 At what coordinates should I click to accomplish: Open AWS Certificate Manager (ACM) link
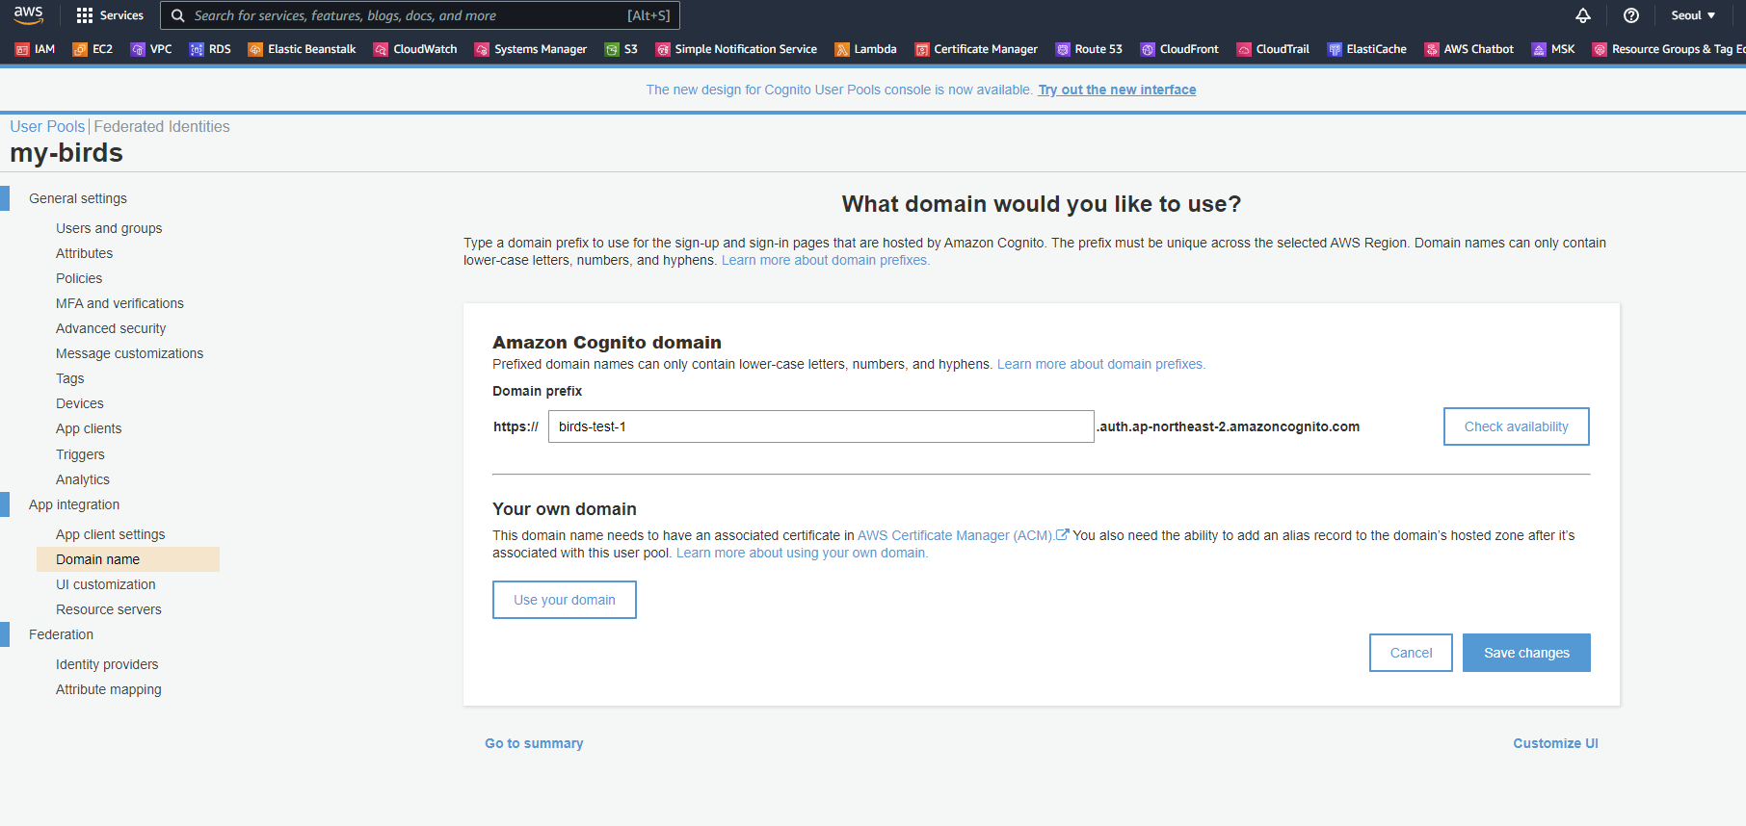tap(963, 535)
